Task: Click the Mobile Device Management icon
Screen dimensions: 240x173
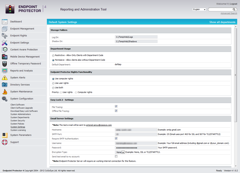Action: point(4,57)
